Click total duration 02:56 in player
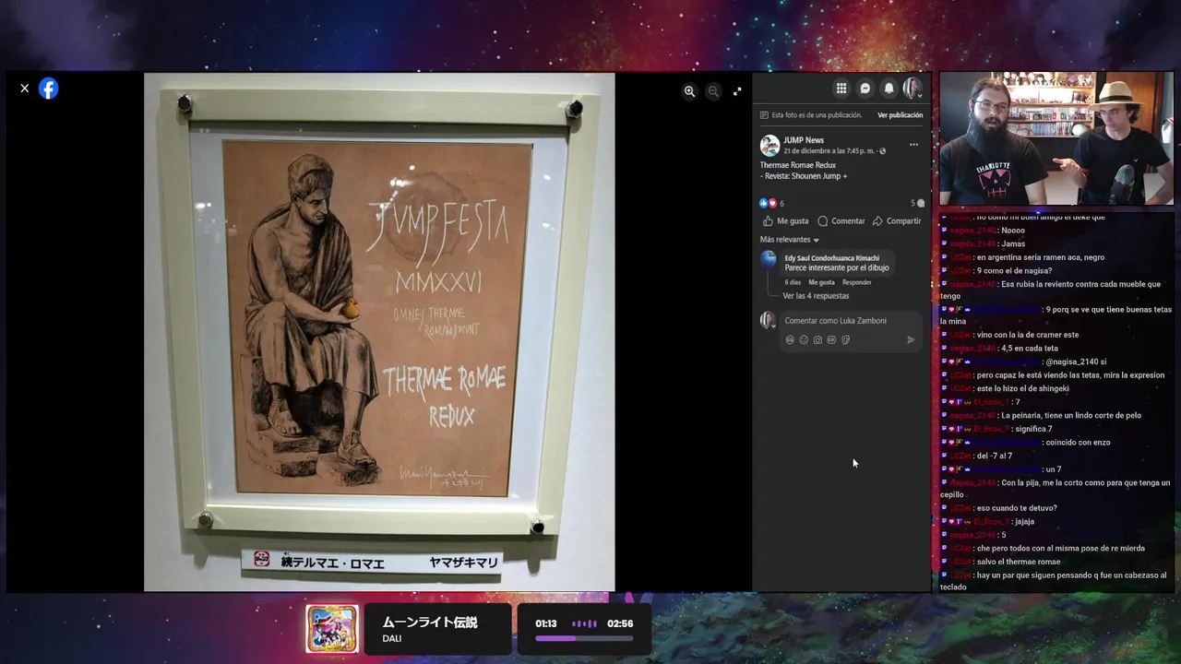The width and height of the screenshot is (1181, 664). pyautogui.click(x=620, y=623)
